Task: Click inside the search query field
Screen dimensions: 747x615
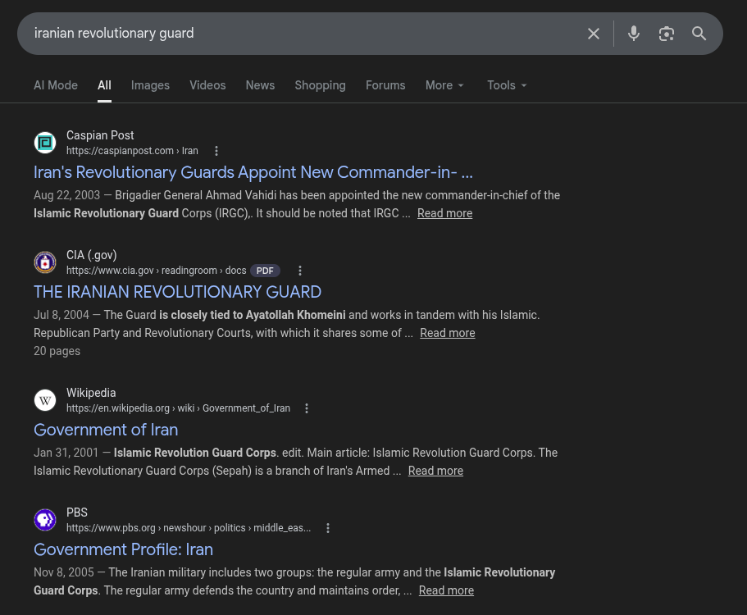Action: (x=305, y=34)
